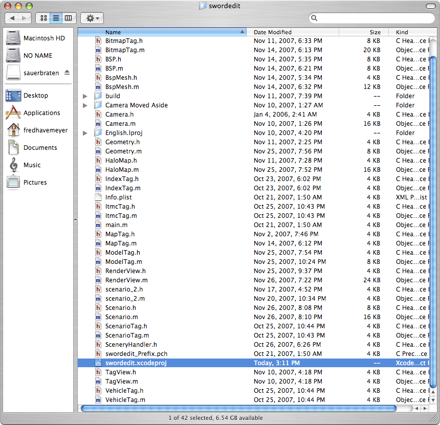The width and height of the screenshot is (440, 425).
Task: Click the Forward navigation arrow
Action: point(25,18)
